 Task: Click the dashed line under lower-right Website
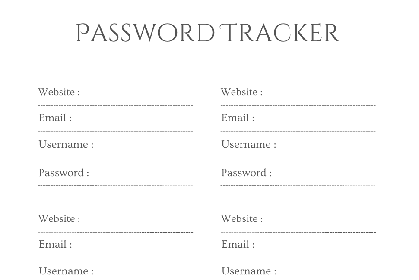click(298, 232)
